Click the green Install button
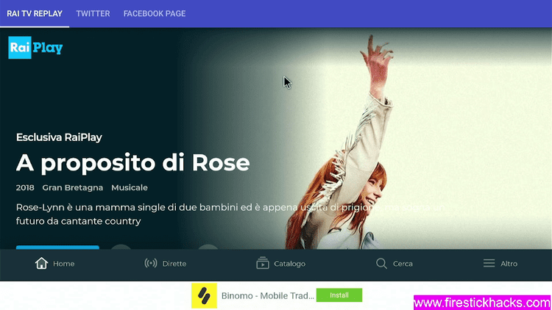 [x=339, y=295]
